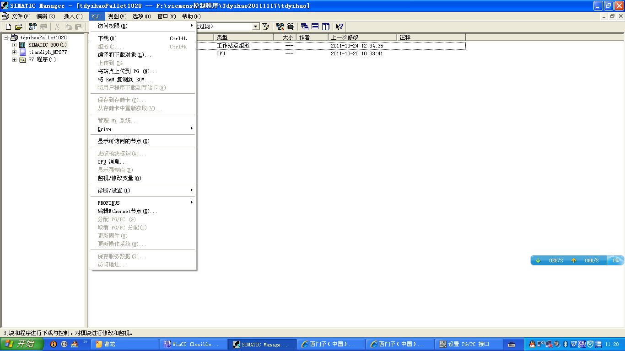Screen dimensions: 625x351
Task: Choose 将站点上传到 PG(N)... entry
Action: pos(143,71)
